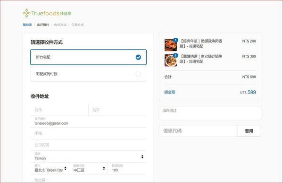Screen dimensions: 283x183
Task: Click the fish roe sausage product thumbnail
Action: [x=171, y=45]
